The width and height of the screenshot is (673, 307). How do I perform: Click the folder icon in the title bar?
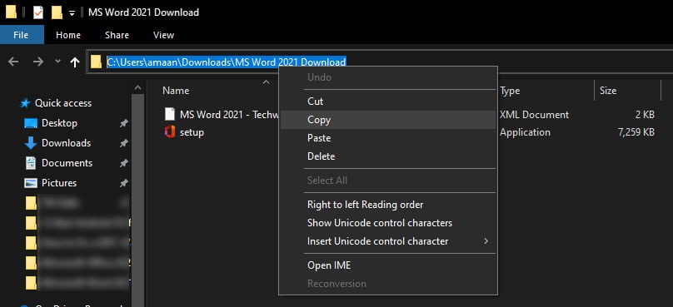pyautogui.click(x=11, y=12)
